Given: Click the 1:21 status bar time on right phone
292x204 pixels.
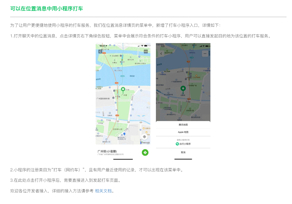Looking at the screenshot, I should [x=163, y=46].
